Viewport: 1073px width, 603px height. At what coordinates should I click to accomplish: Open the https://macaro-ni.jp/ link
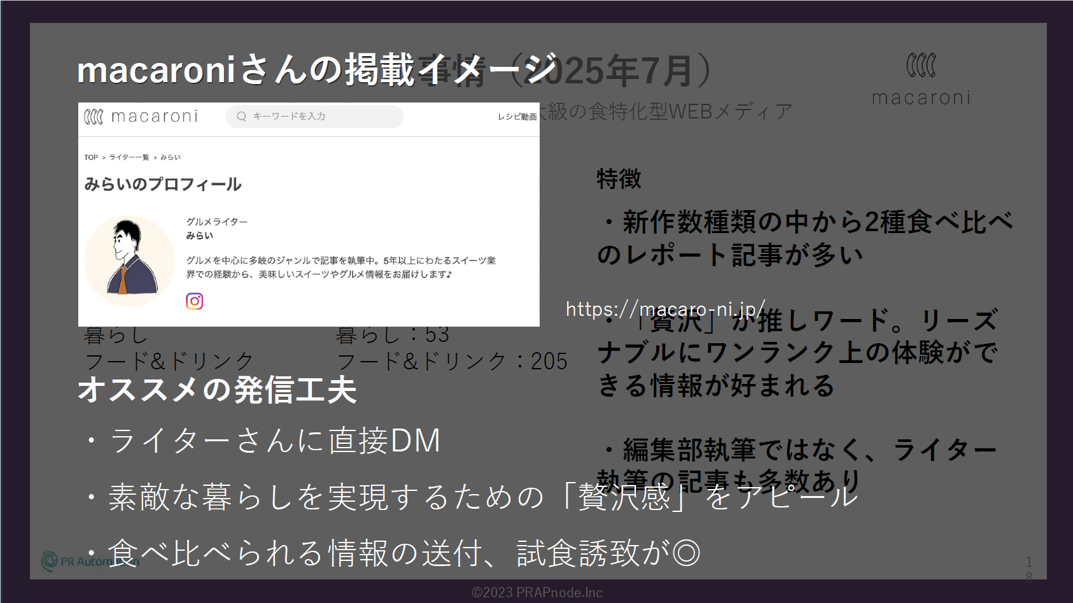664,309
